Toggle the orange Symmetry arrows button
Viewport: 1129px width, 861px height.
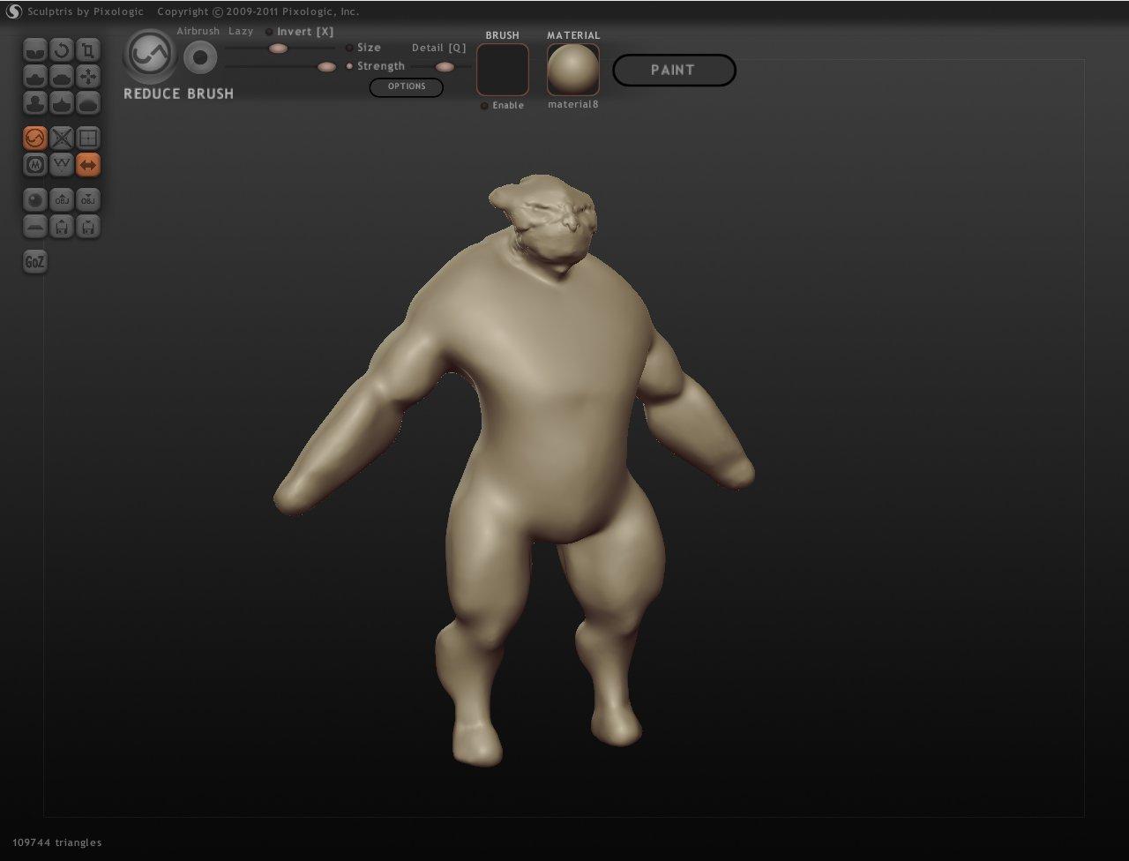88,164
